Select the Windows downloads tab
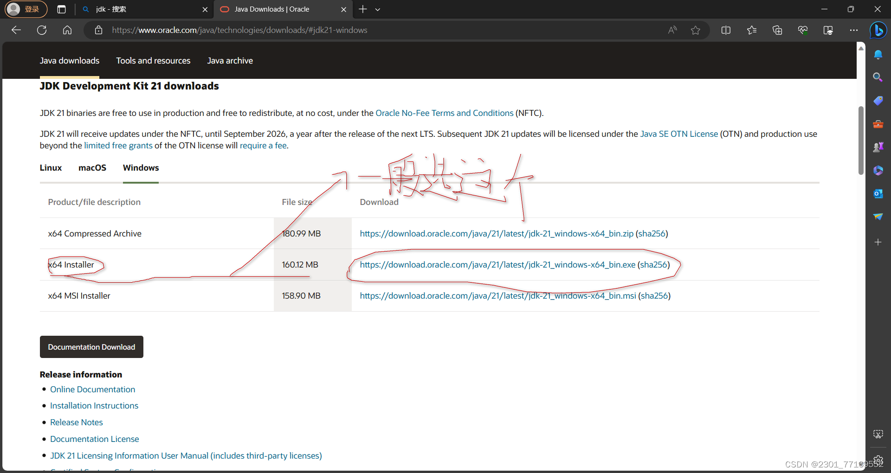891x473 pixels. click(x=141, y=168)
